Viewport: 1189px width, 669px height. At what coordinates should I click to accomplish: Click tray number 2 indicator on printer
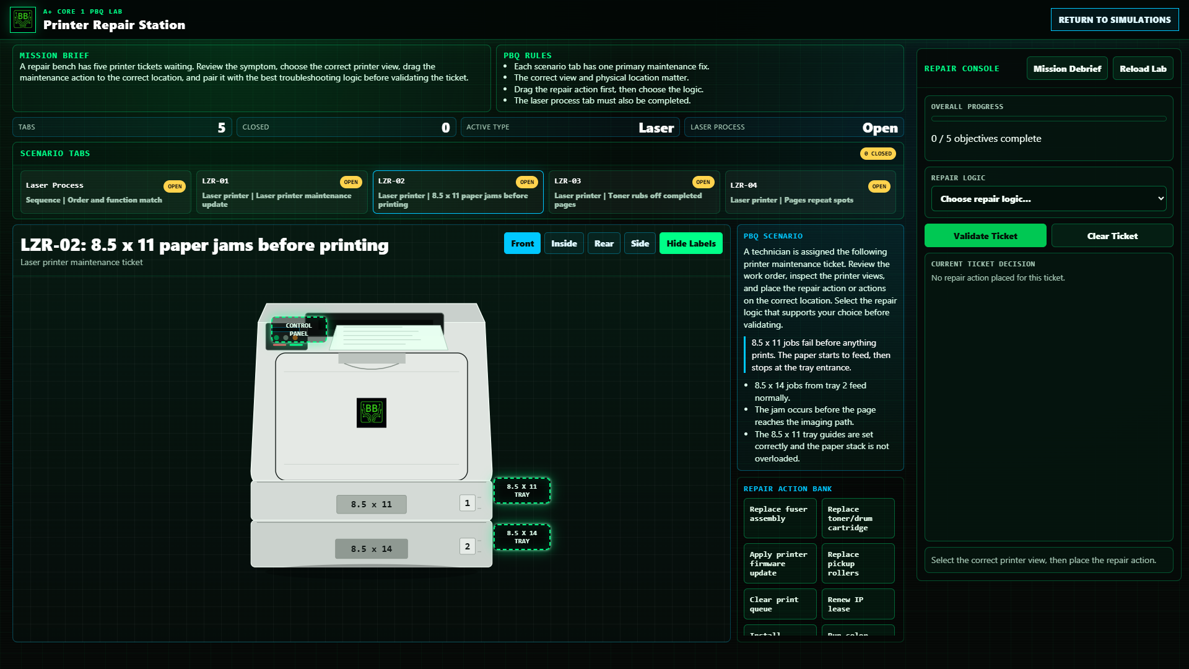pos(468,546)
